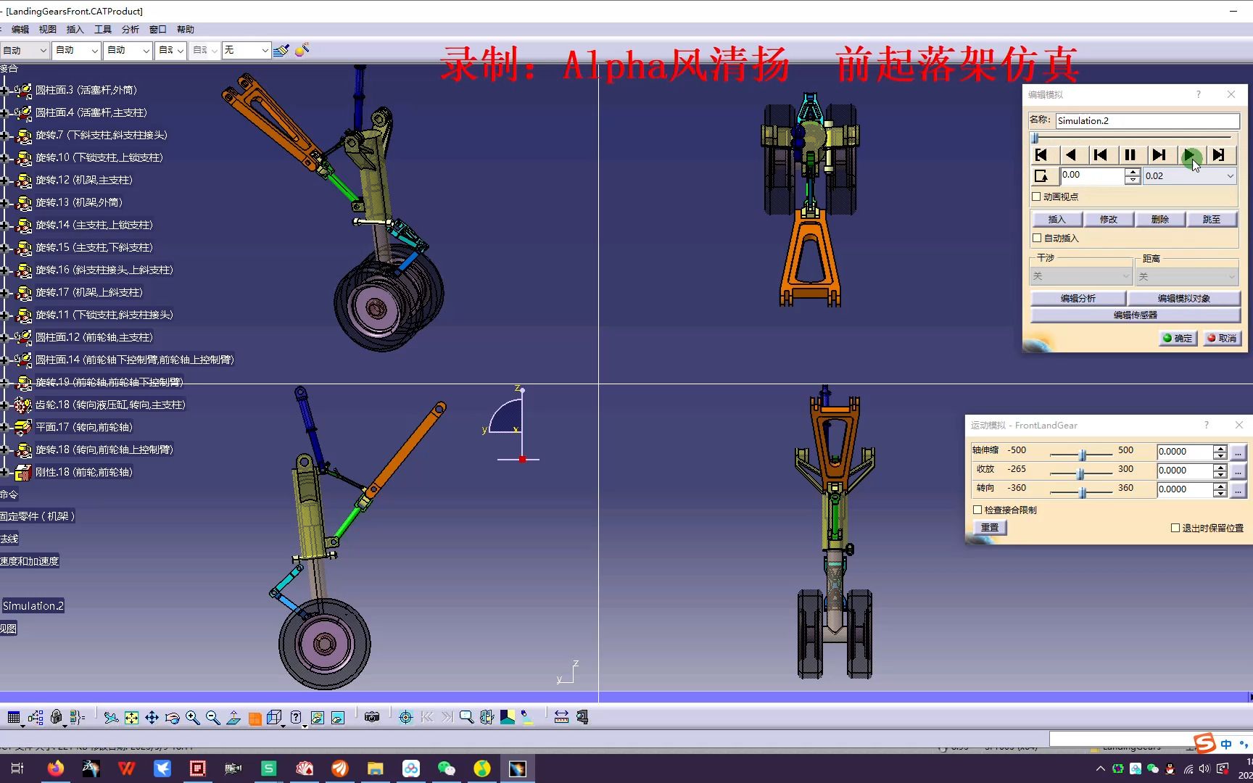Click the 轴伸缩 slider handle
Viewport: 1253px width, 783px height.
[1083, 455]
